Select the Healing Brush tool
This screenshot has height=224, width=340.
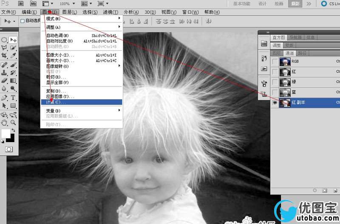4,65
